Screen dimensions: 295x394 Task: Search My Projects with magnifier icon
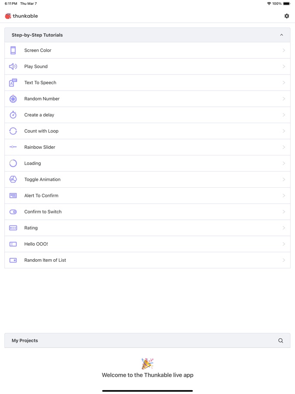[x=281, y=341]
